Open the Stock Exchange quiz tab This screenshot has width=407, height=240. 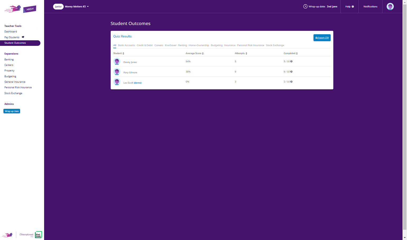click(x=275, y=45)
